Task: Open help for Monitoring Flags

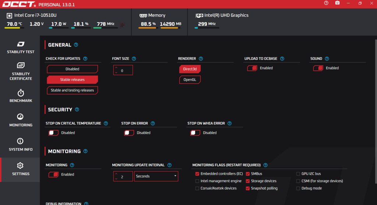Action: [x=265, y=165]
